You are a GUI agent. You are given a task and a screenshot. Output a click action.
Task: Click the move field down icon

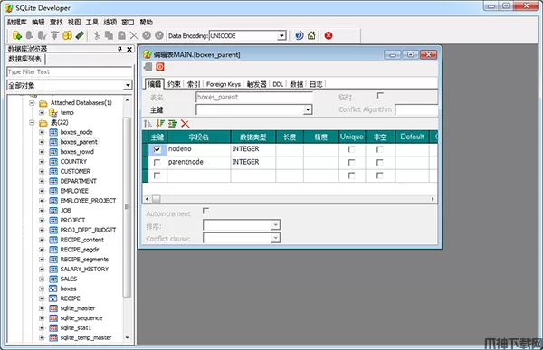[x=159, y=123]
